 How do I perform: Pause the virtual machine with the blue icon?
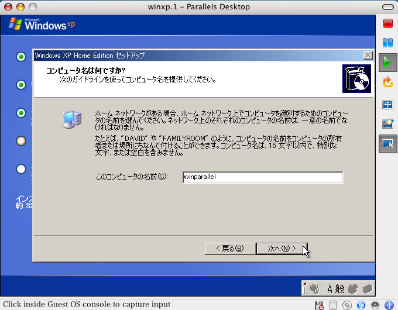click(x=387, y=43)
